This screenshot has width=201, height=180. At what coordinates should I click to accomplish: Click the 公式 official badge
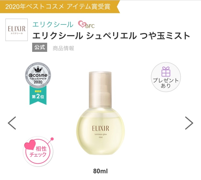(x=40, y=47)
